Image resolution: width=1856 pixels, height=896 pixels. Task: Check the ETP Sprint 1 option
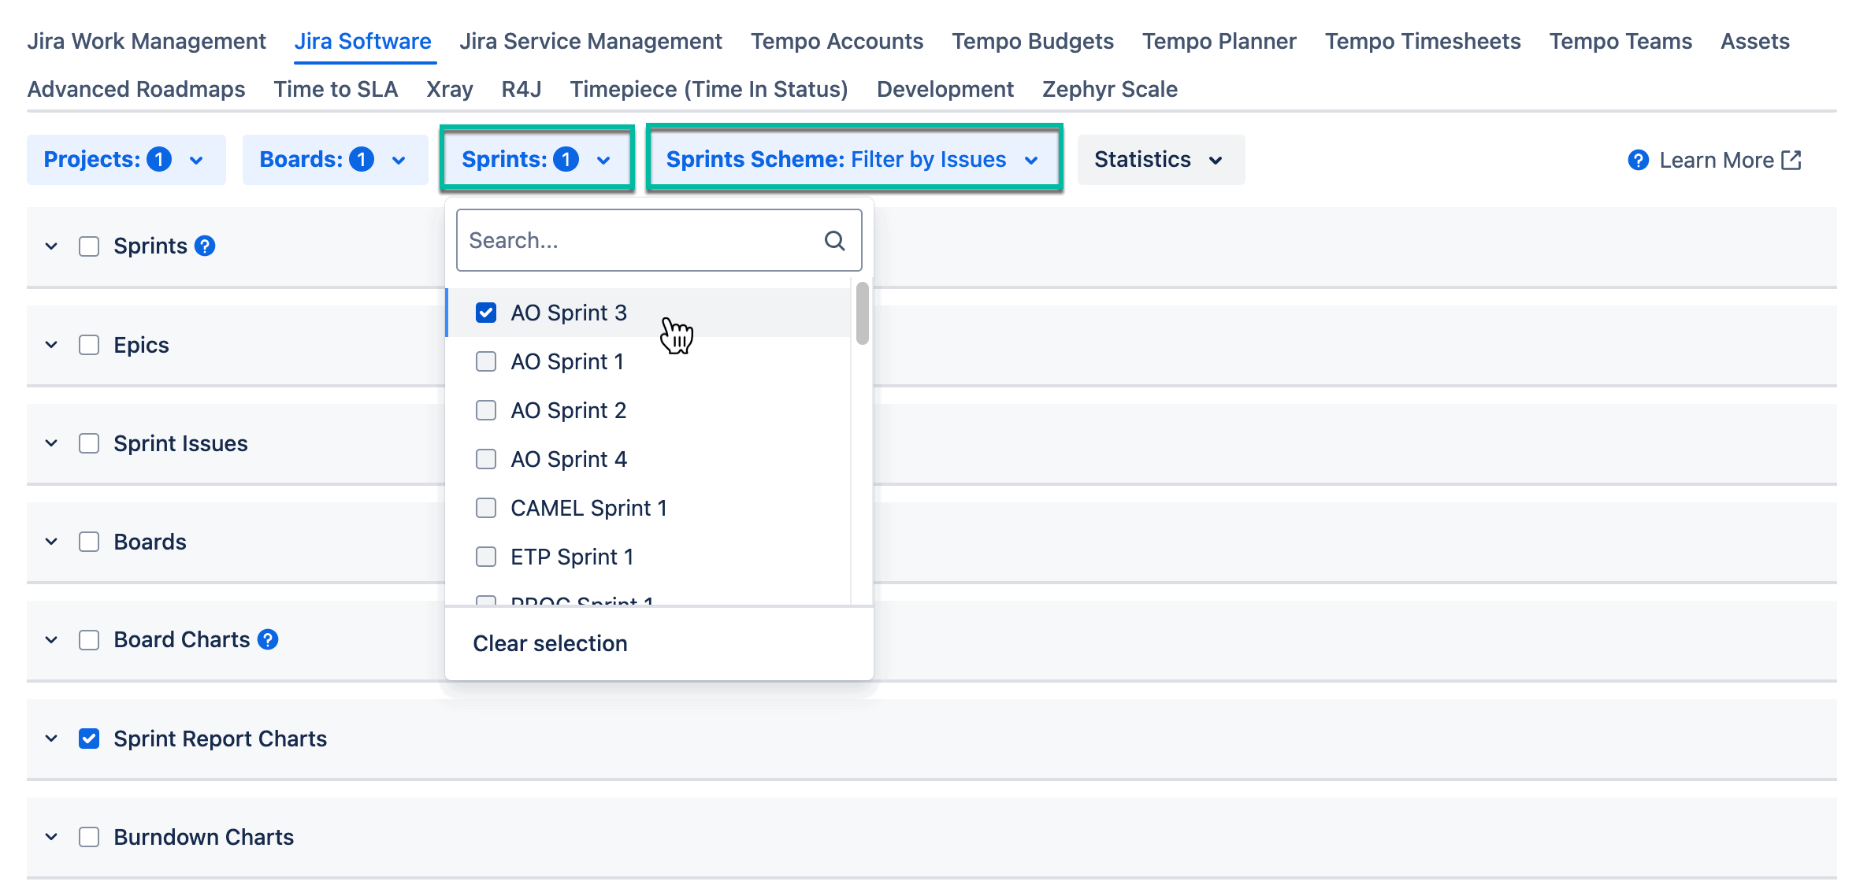click(x=485, y=557)
